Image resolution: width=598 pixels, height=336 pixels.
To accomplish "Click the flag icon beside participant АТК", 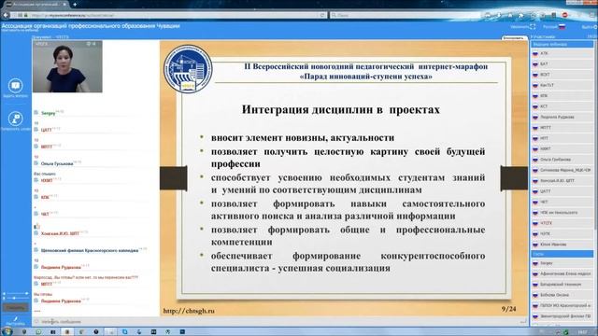I will (x=535, y=53).
